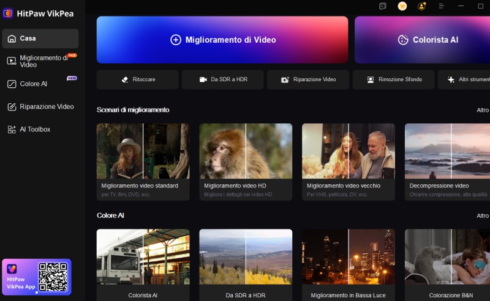Click the large Miglioramento di Video banner
The height and width of the screenshot is (301, 490).
(222, 40)
